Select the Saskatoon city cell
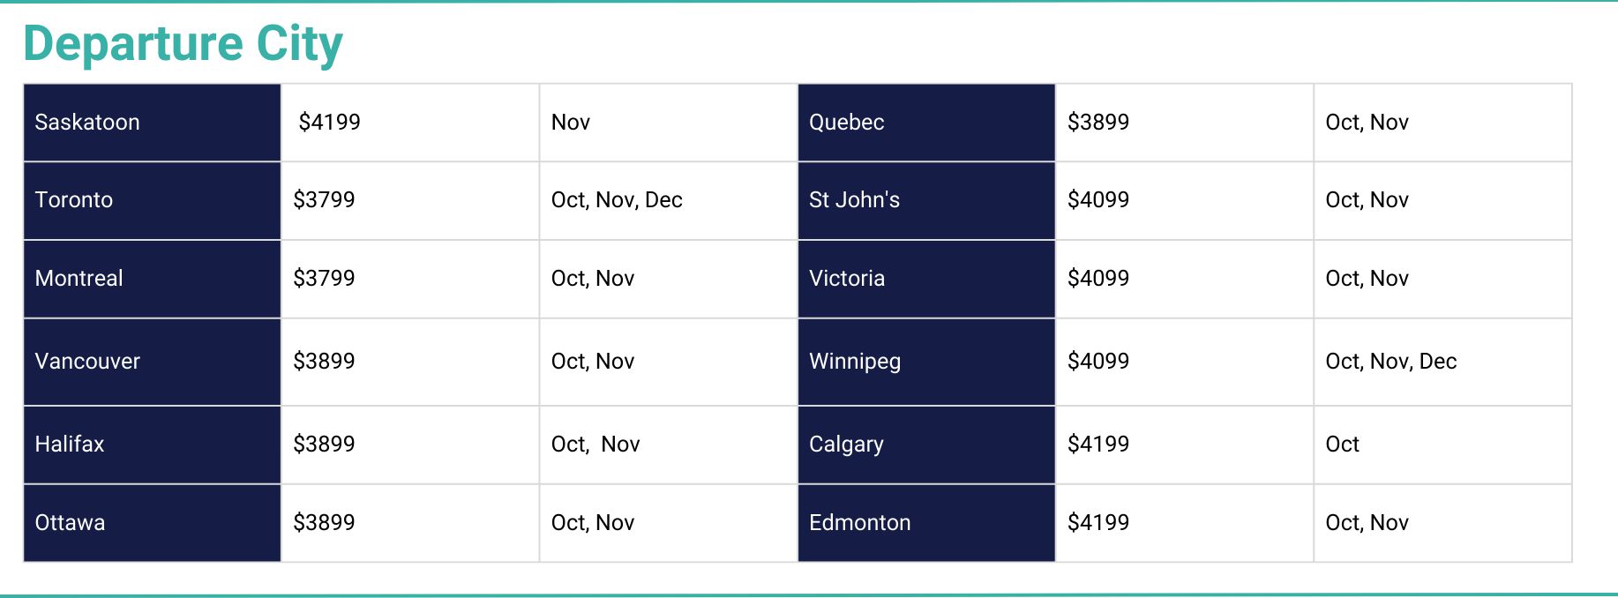Viewport: 1618px width, 598px height. (152, 123)
